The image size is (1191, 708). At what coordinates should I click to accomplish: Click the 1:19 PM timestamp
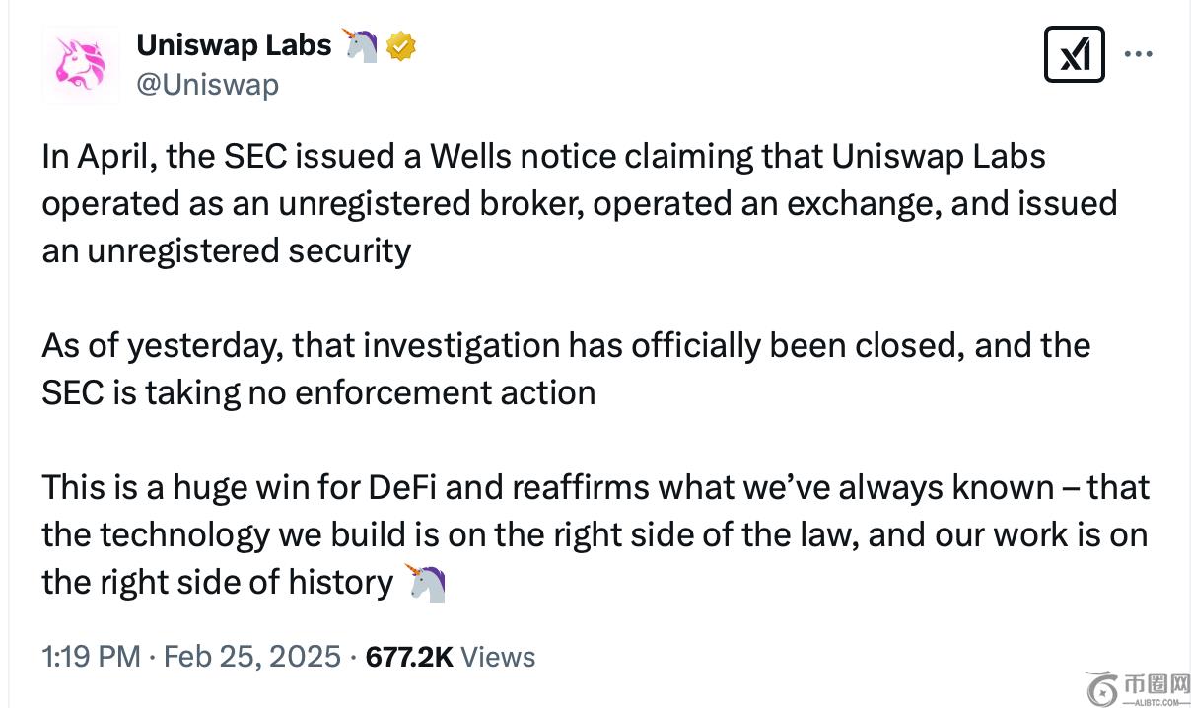pyautogui.click(x=91, y=657)
